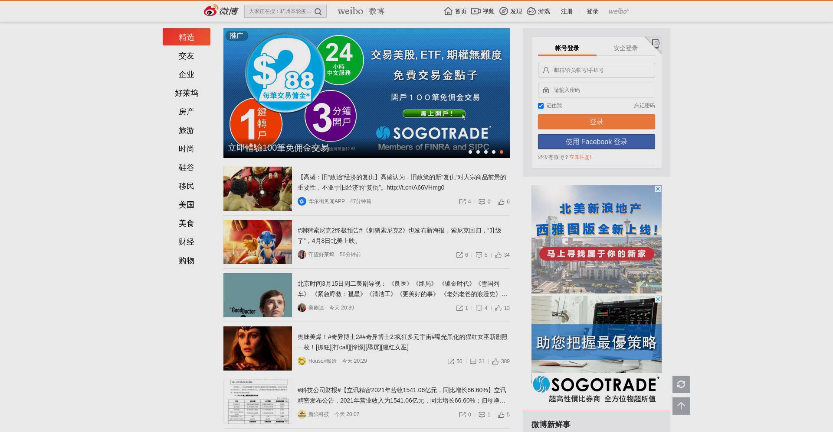Screen dimensions: 833x432
Task: Switch to 安全登录 tab
Action: 626,48
